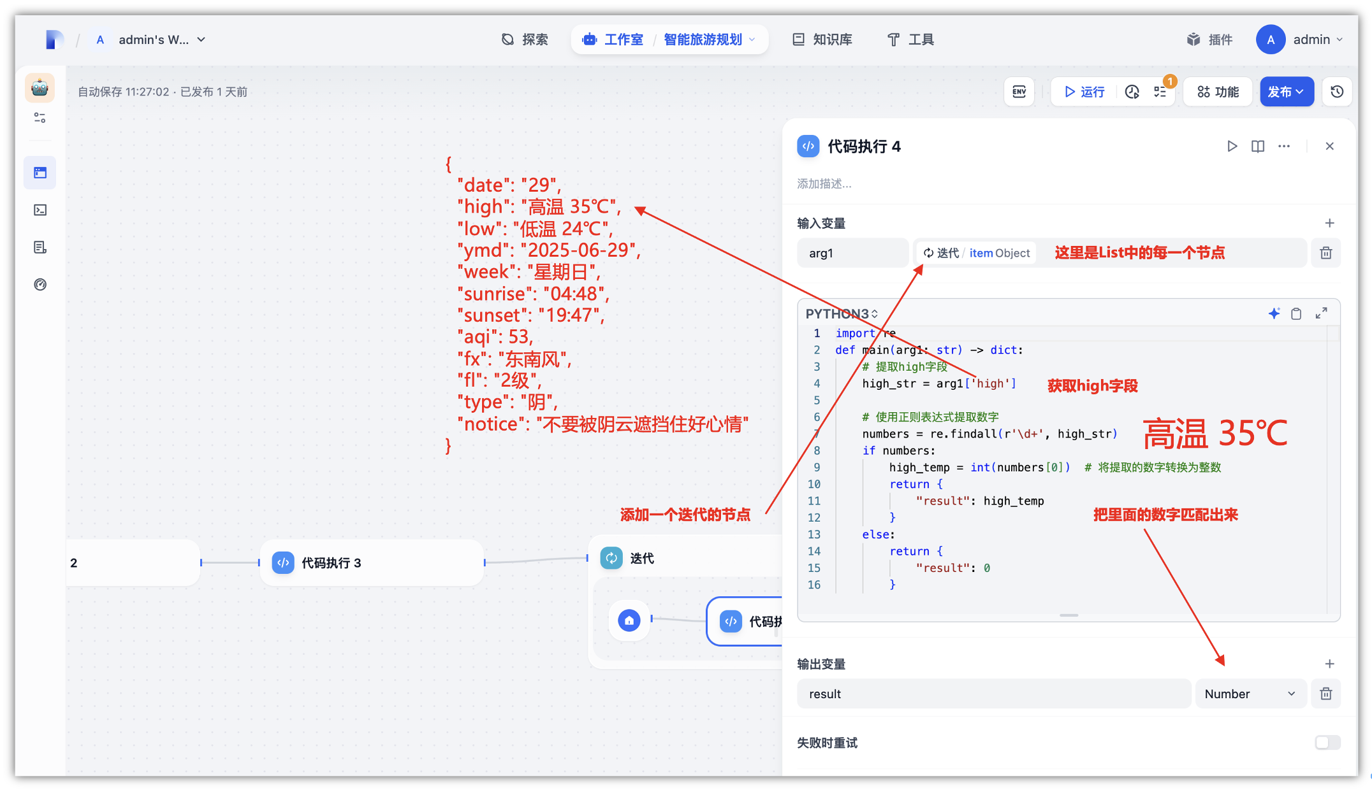Delete the arg1 input variable
Image resolution: width=1372 pixels, height=795 pixels.
1325,253
